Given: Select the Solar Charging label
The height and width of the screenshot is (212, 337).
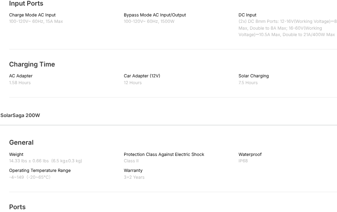Looking at the screenshot, I should (254, 76).
